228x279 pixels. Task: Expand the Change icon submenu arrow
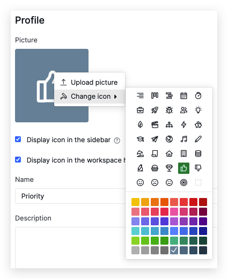pos(115,97)
